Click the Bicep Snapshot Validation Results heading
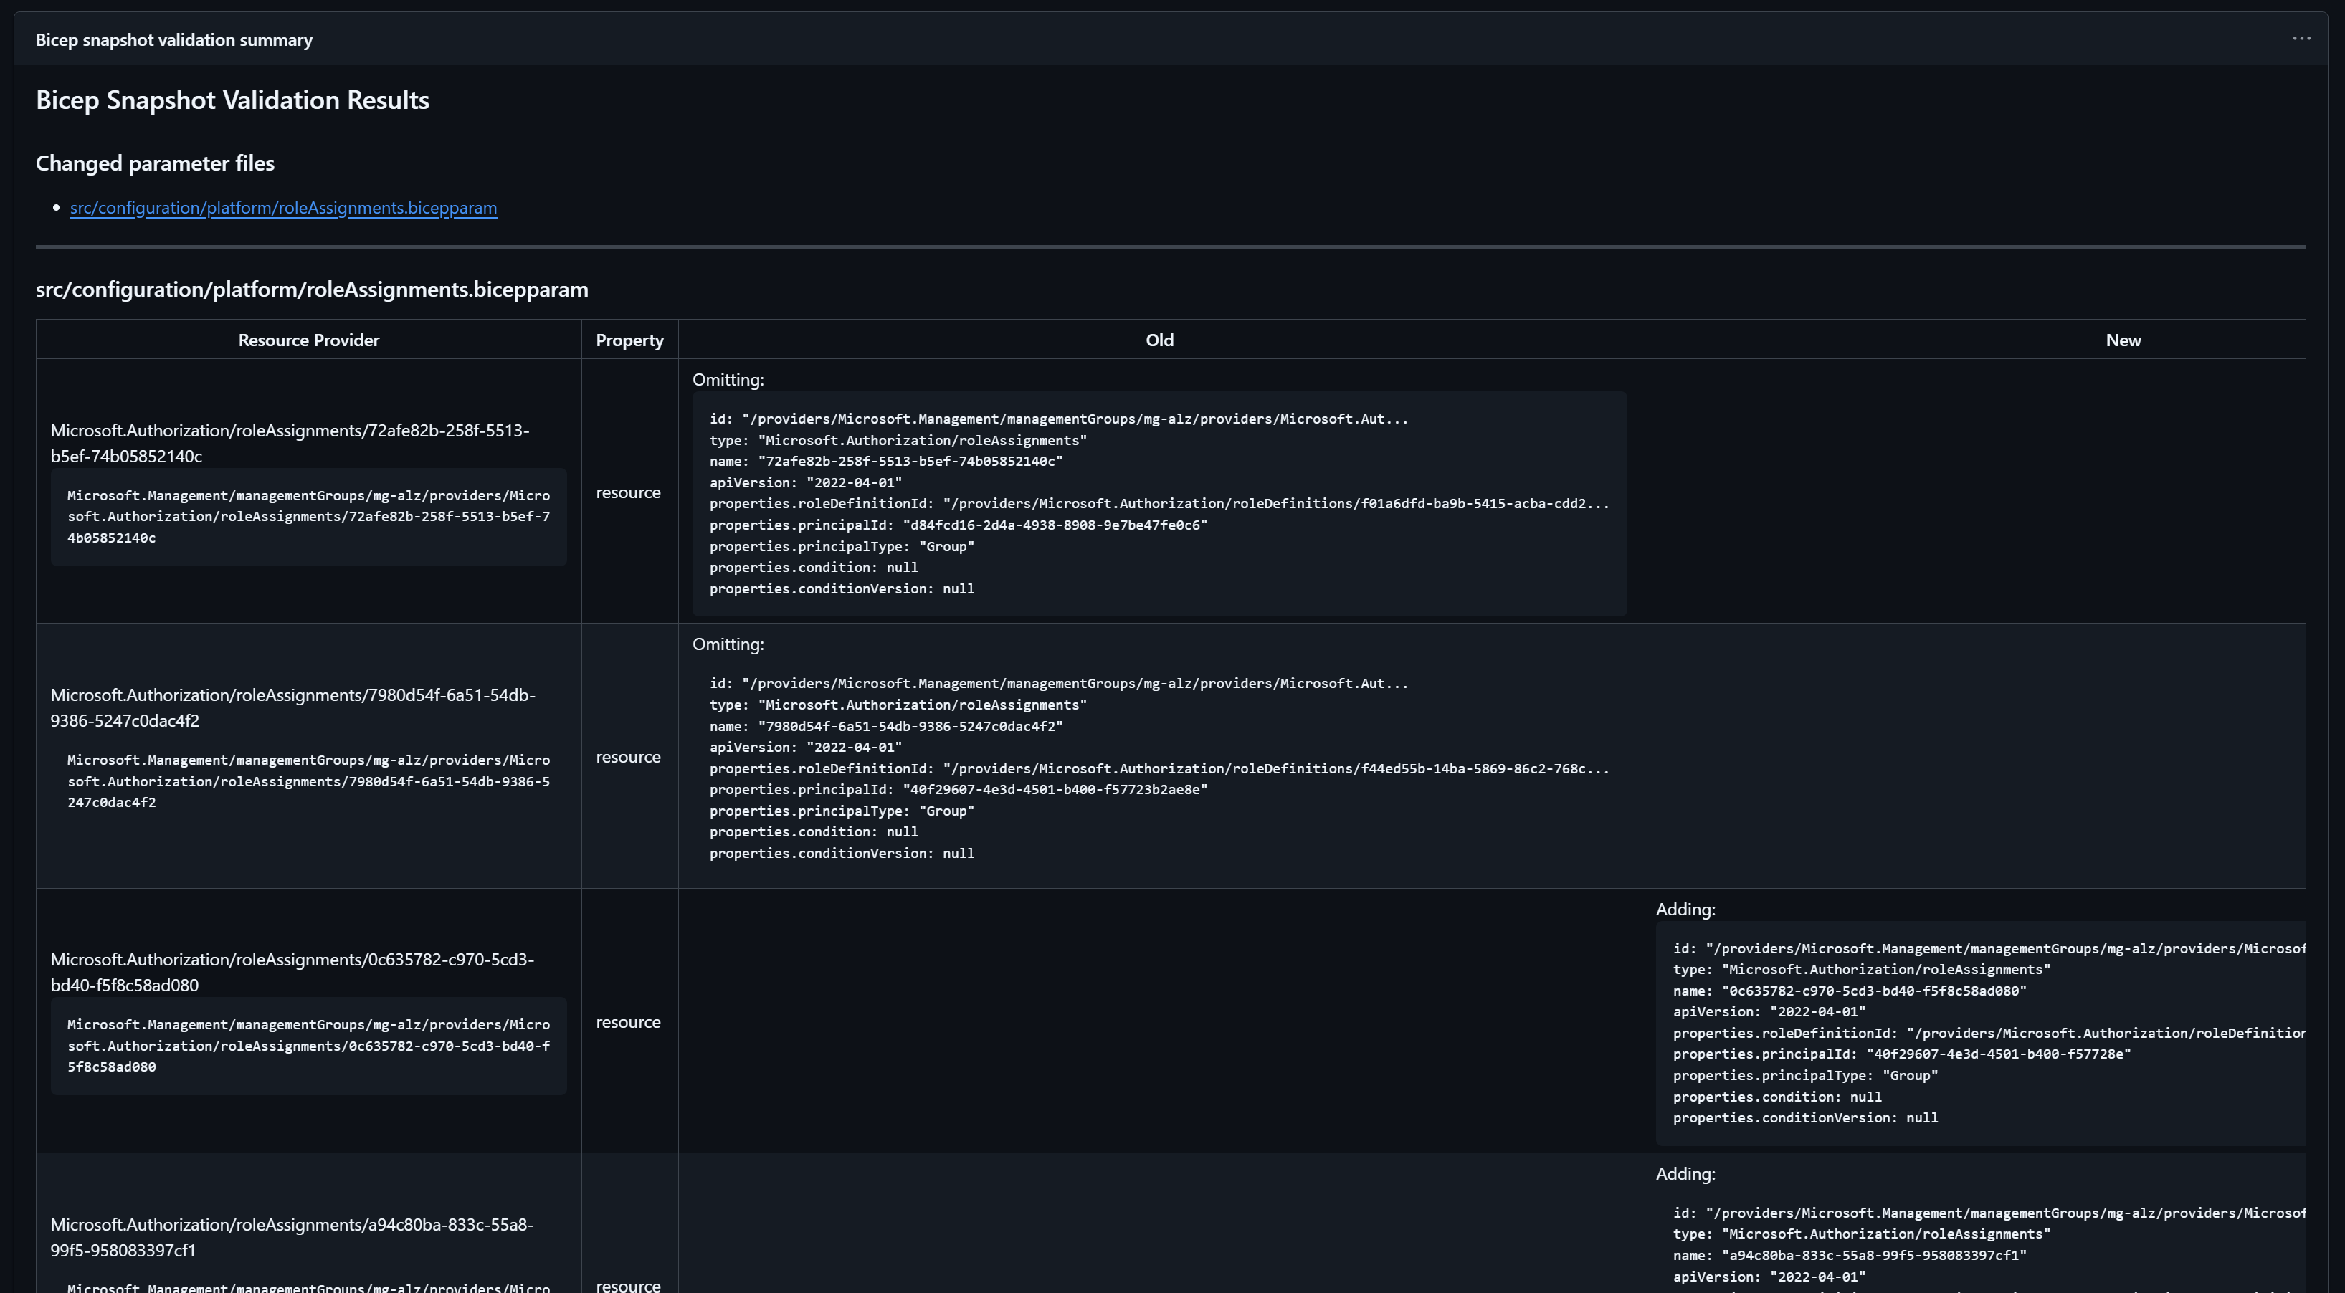The width and height of the screenshot is (2345, 1293). coord(232,100)
